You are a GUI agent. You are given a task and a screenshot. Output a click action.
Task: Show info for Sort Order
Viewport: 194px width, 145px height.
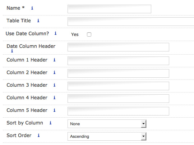point(39,135)
